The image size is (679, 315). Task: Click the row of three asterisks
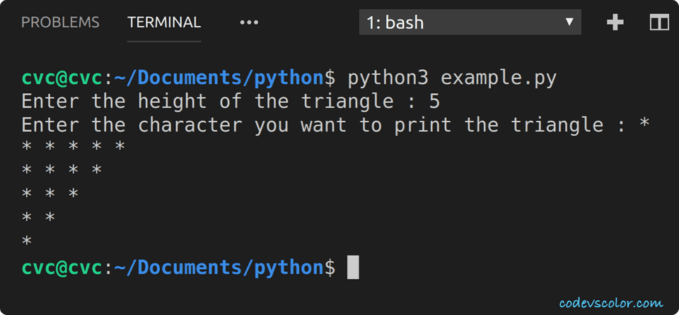point(50,195)
